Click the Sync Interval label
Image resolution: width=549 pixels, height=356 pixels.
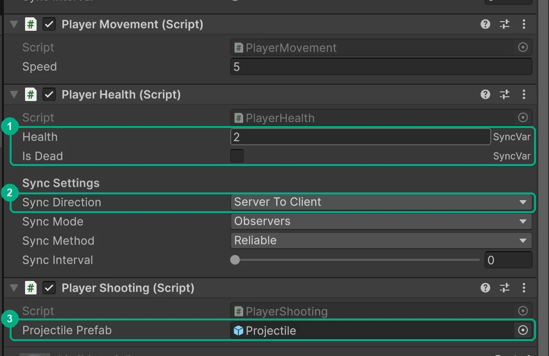tap(58, 260)
